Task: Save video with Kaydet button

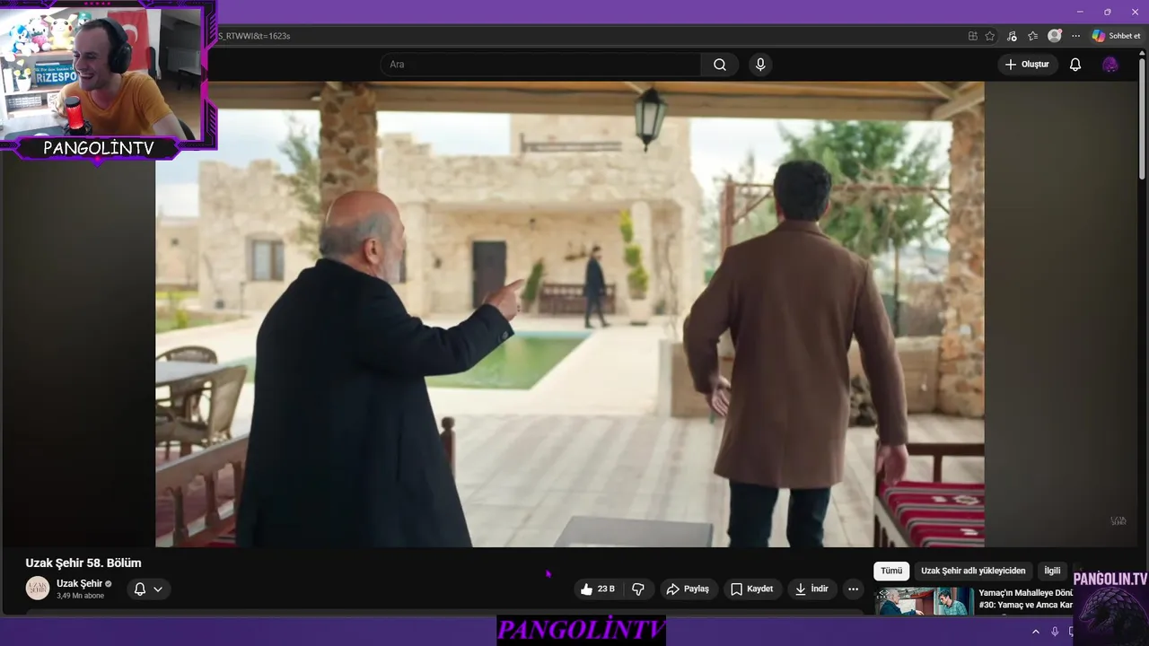Action: point(751,589)
